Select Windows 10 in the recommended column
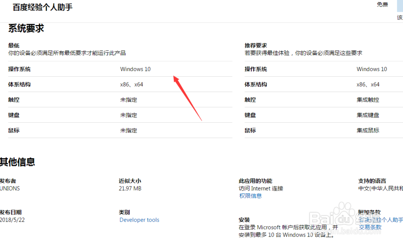Viewport: 403px width, 245px height. 372,69
